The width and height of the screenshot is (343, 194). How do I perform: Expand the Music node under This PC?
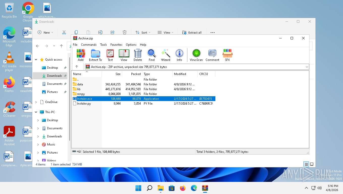coord(38,144)
